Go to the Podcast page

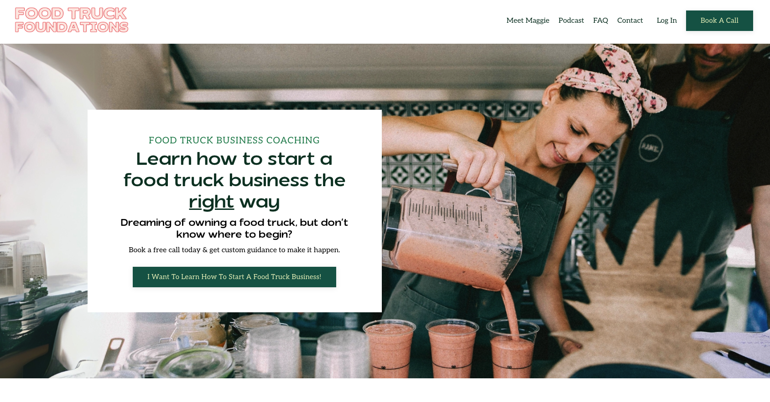point(571,20)
